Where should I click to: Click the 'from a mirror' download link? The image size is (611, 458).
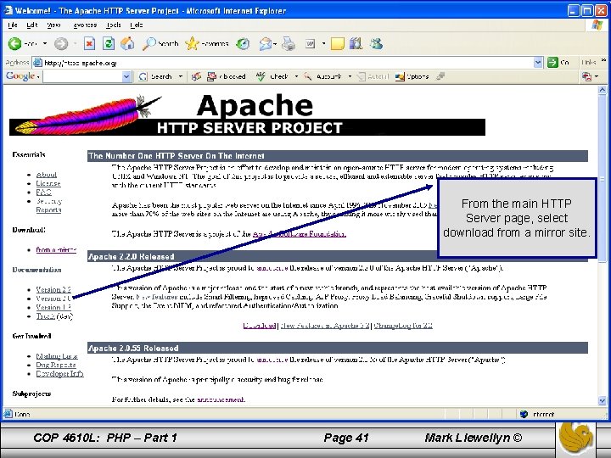(56, 249)
